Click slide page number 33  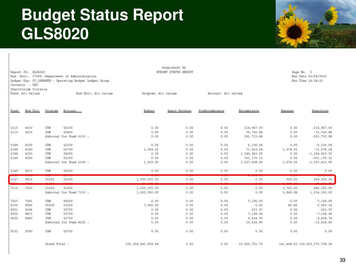pos(342,260)
